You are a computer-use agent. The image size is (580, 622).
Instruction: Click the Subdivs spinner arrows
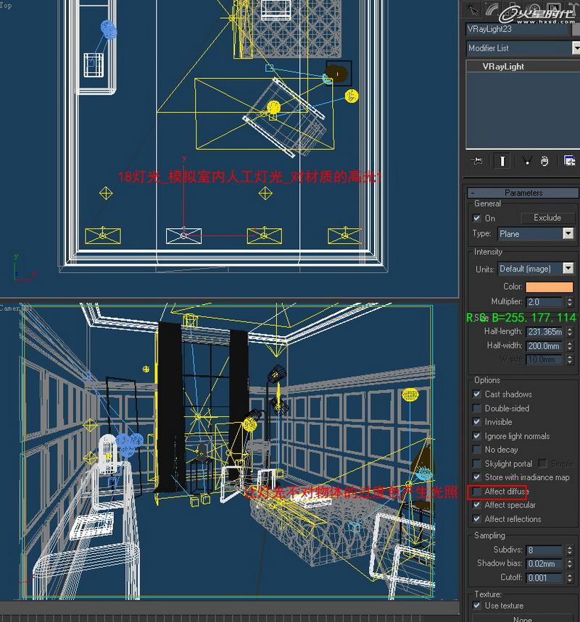click(570, 550)
